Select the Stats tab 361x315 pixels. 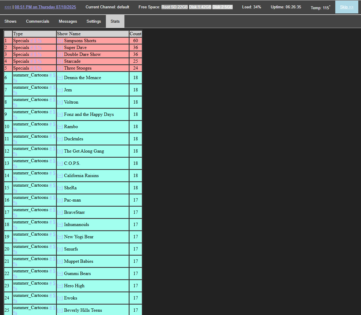[x=115, y=21]
